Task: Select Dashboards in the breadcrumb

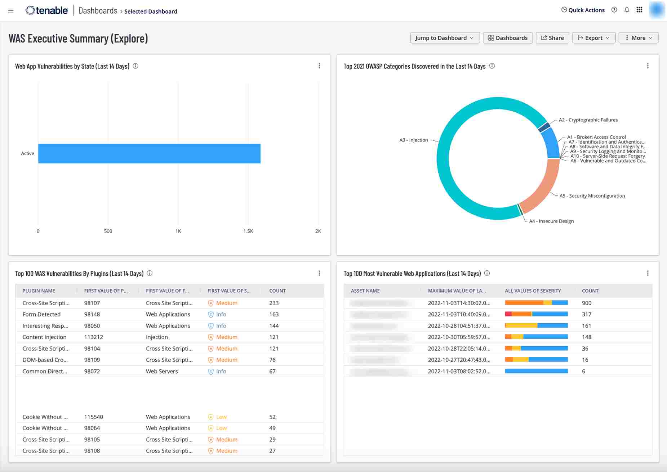Action: pyautogui.click(x=98, y=10)
